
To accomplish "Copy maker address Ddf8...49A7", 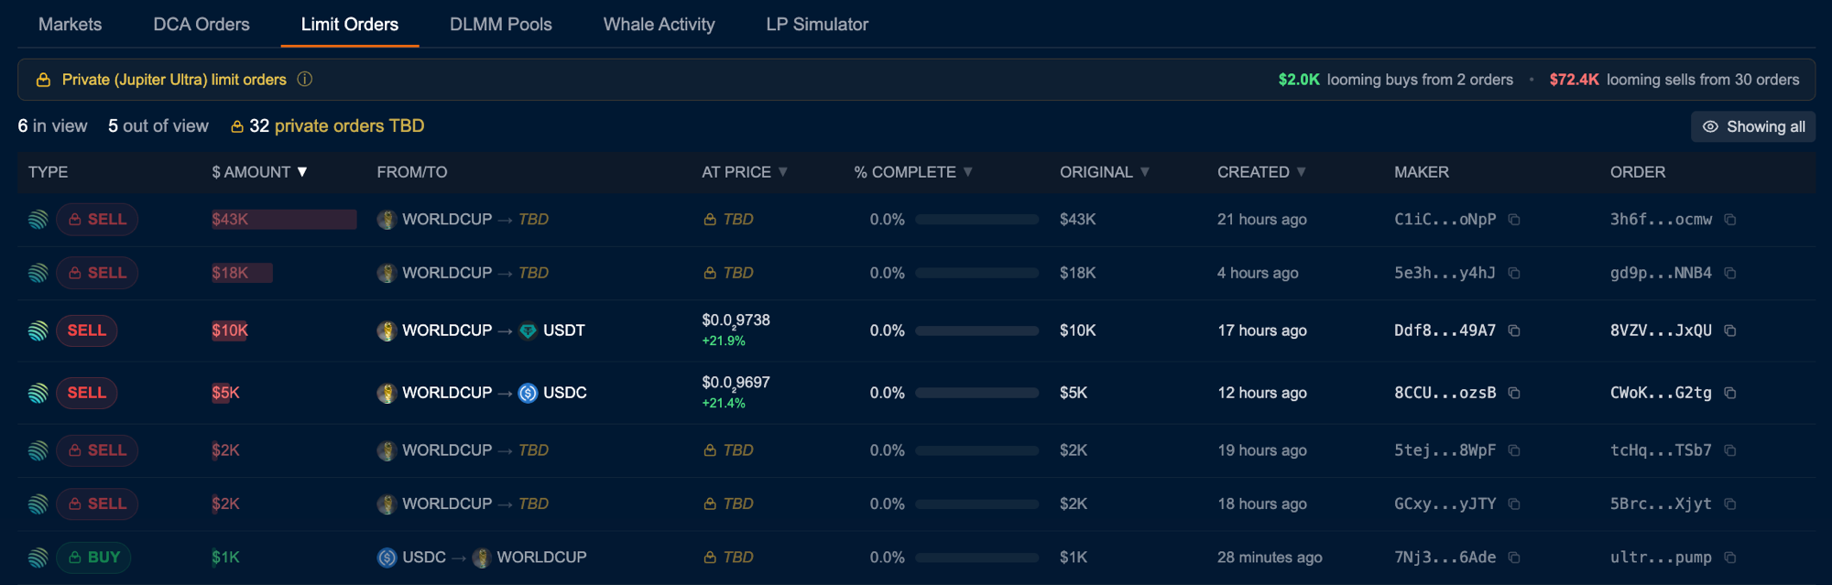I will point(1514,330).
